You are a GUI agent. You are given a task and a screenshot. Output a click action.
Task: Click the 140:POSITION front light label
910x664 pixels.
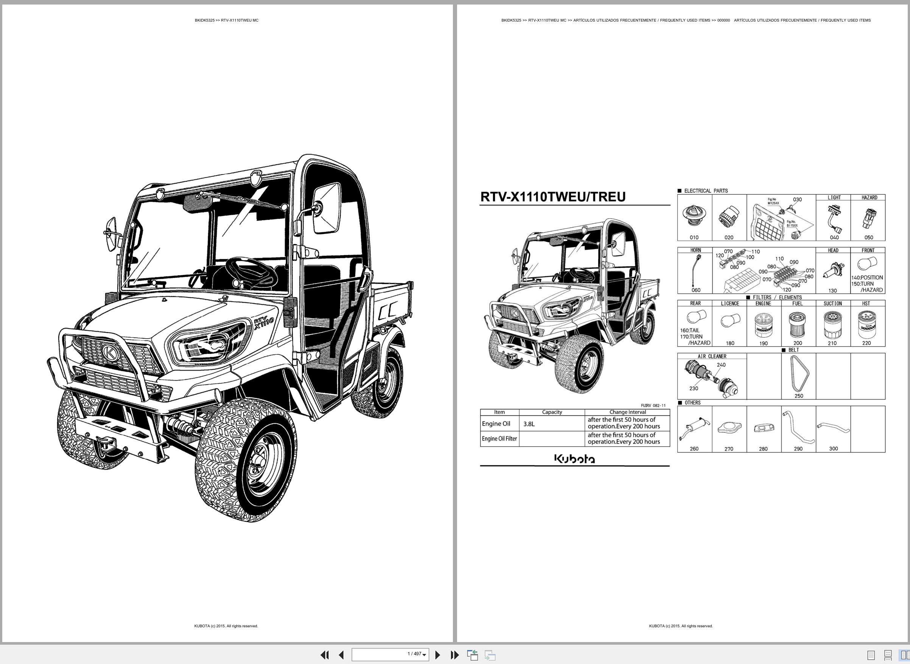(x=866, y=277)
